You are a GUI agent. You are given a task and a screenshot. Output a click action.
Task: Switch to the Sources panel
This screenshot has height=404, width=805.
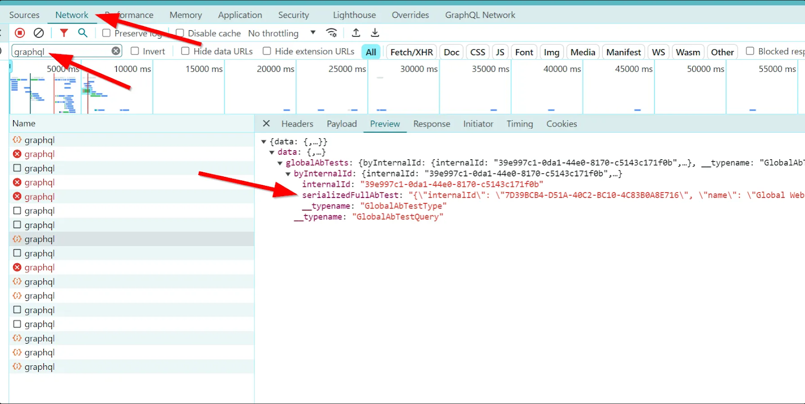[24, 15]
